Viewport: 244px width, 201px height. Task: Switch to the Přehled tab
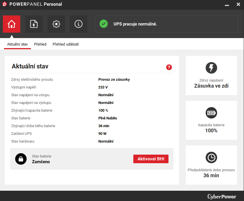pyautogui.click(x=40, y=44)
